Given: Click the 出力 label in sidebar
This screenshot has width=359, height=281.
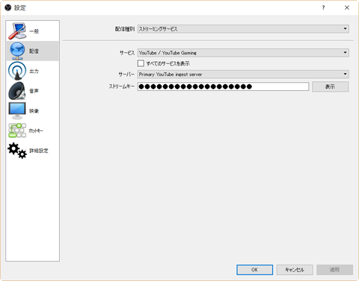Looking at the screenshot, I should (x=34, y=71).
